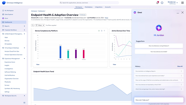
Task: Open options menu for critical CVEs history item
Action: 181,85
